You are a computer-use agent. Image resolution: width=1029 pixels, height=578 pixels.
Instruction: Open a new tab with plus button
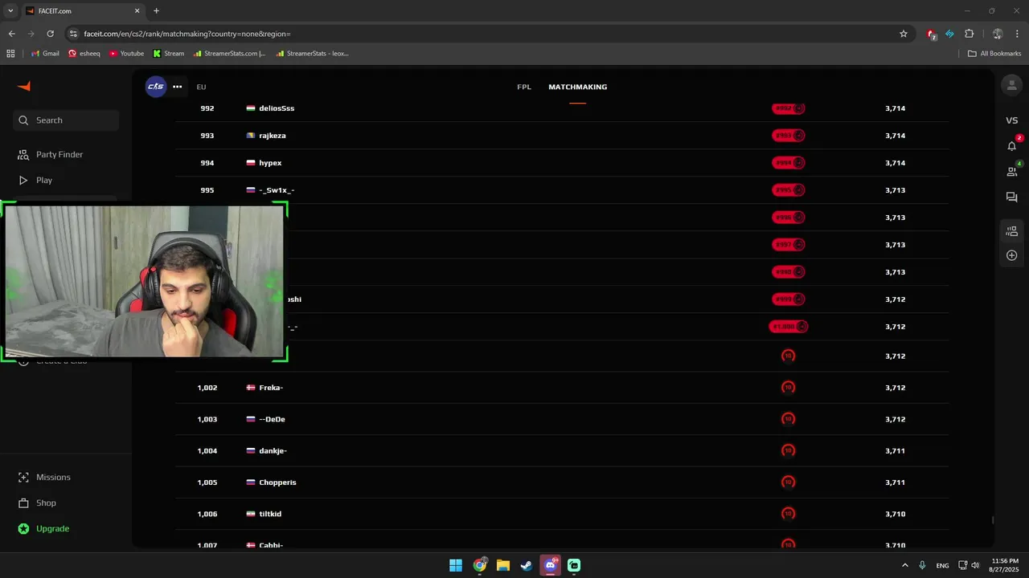point(156,11)
